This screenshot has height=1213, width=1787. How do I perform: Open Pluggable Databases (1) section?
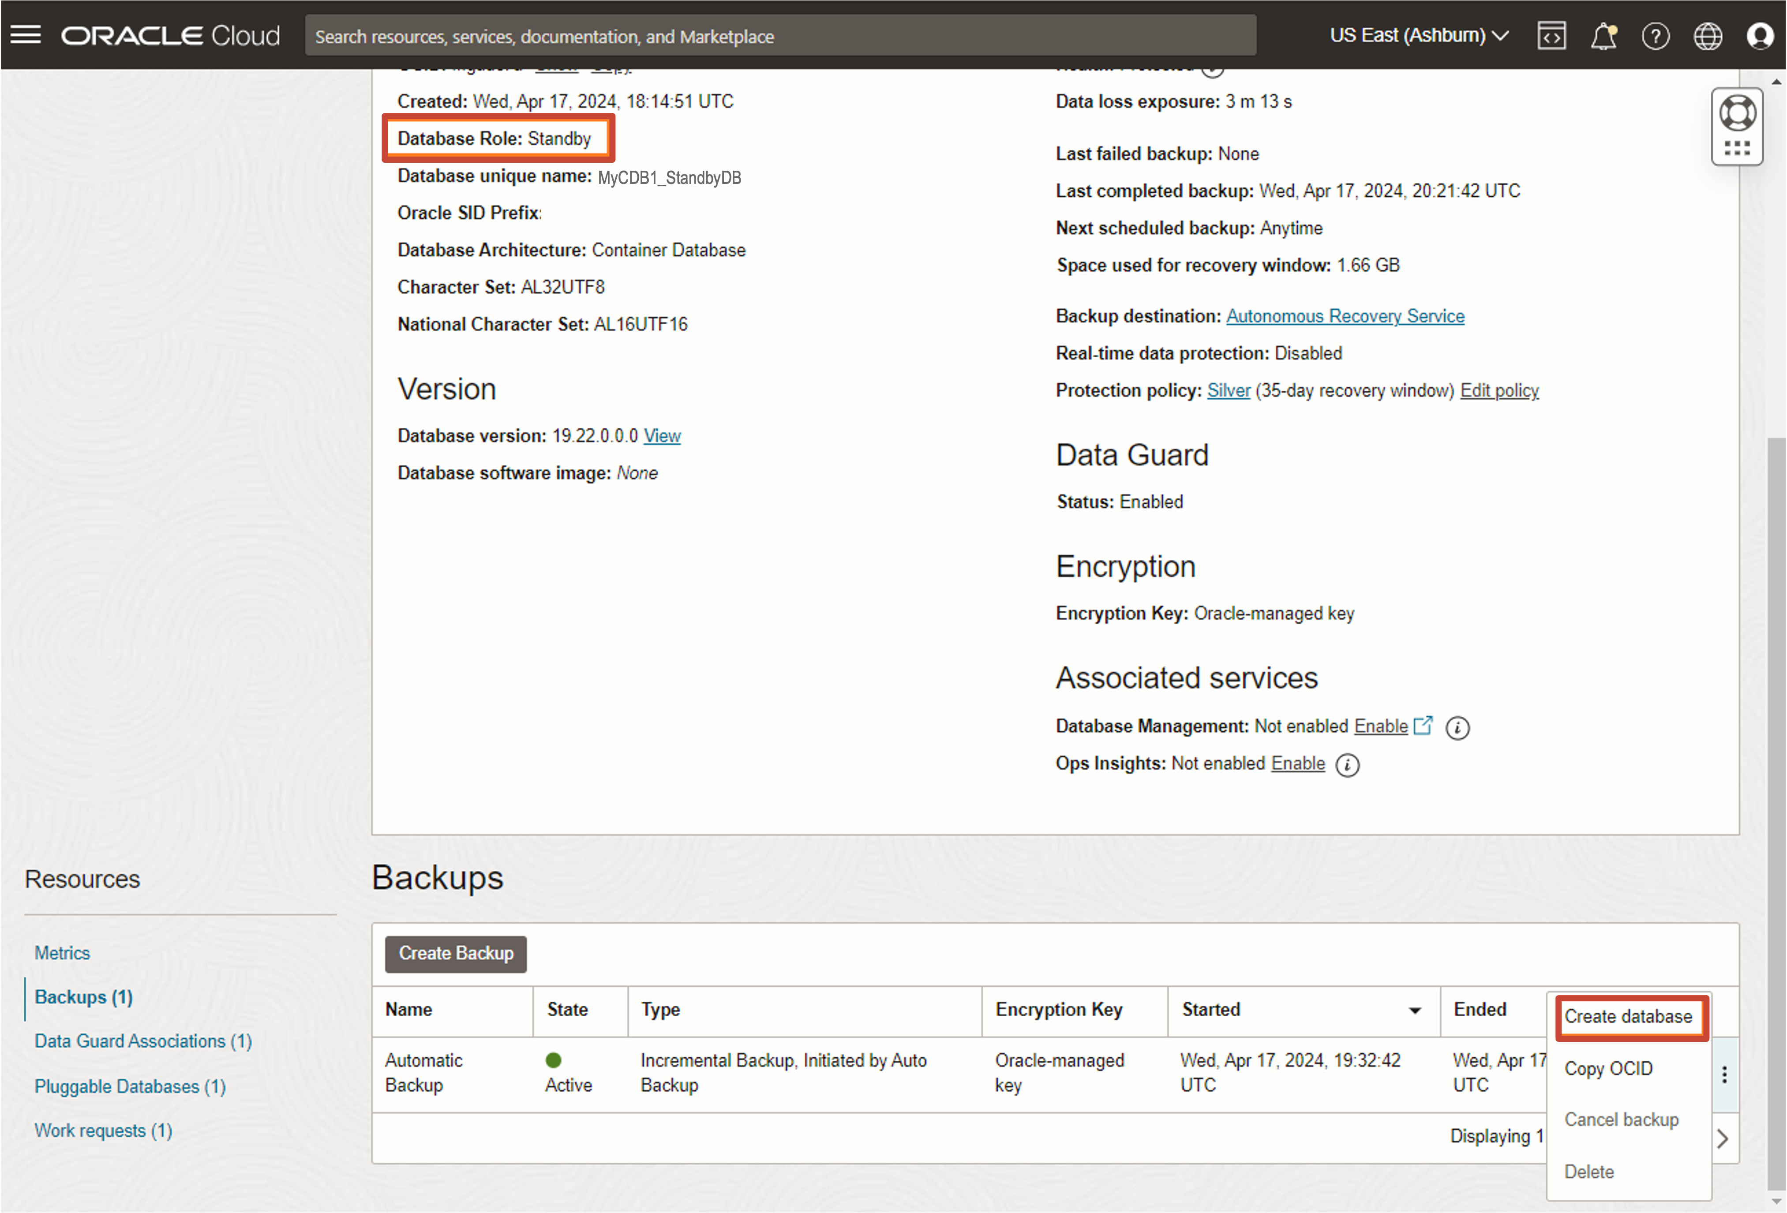[130, 1087]
